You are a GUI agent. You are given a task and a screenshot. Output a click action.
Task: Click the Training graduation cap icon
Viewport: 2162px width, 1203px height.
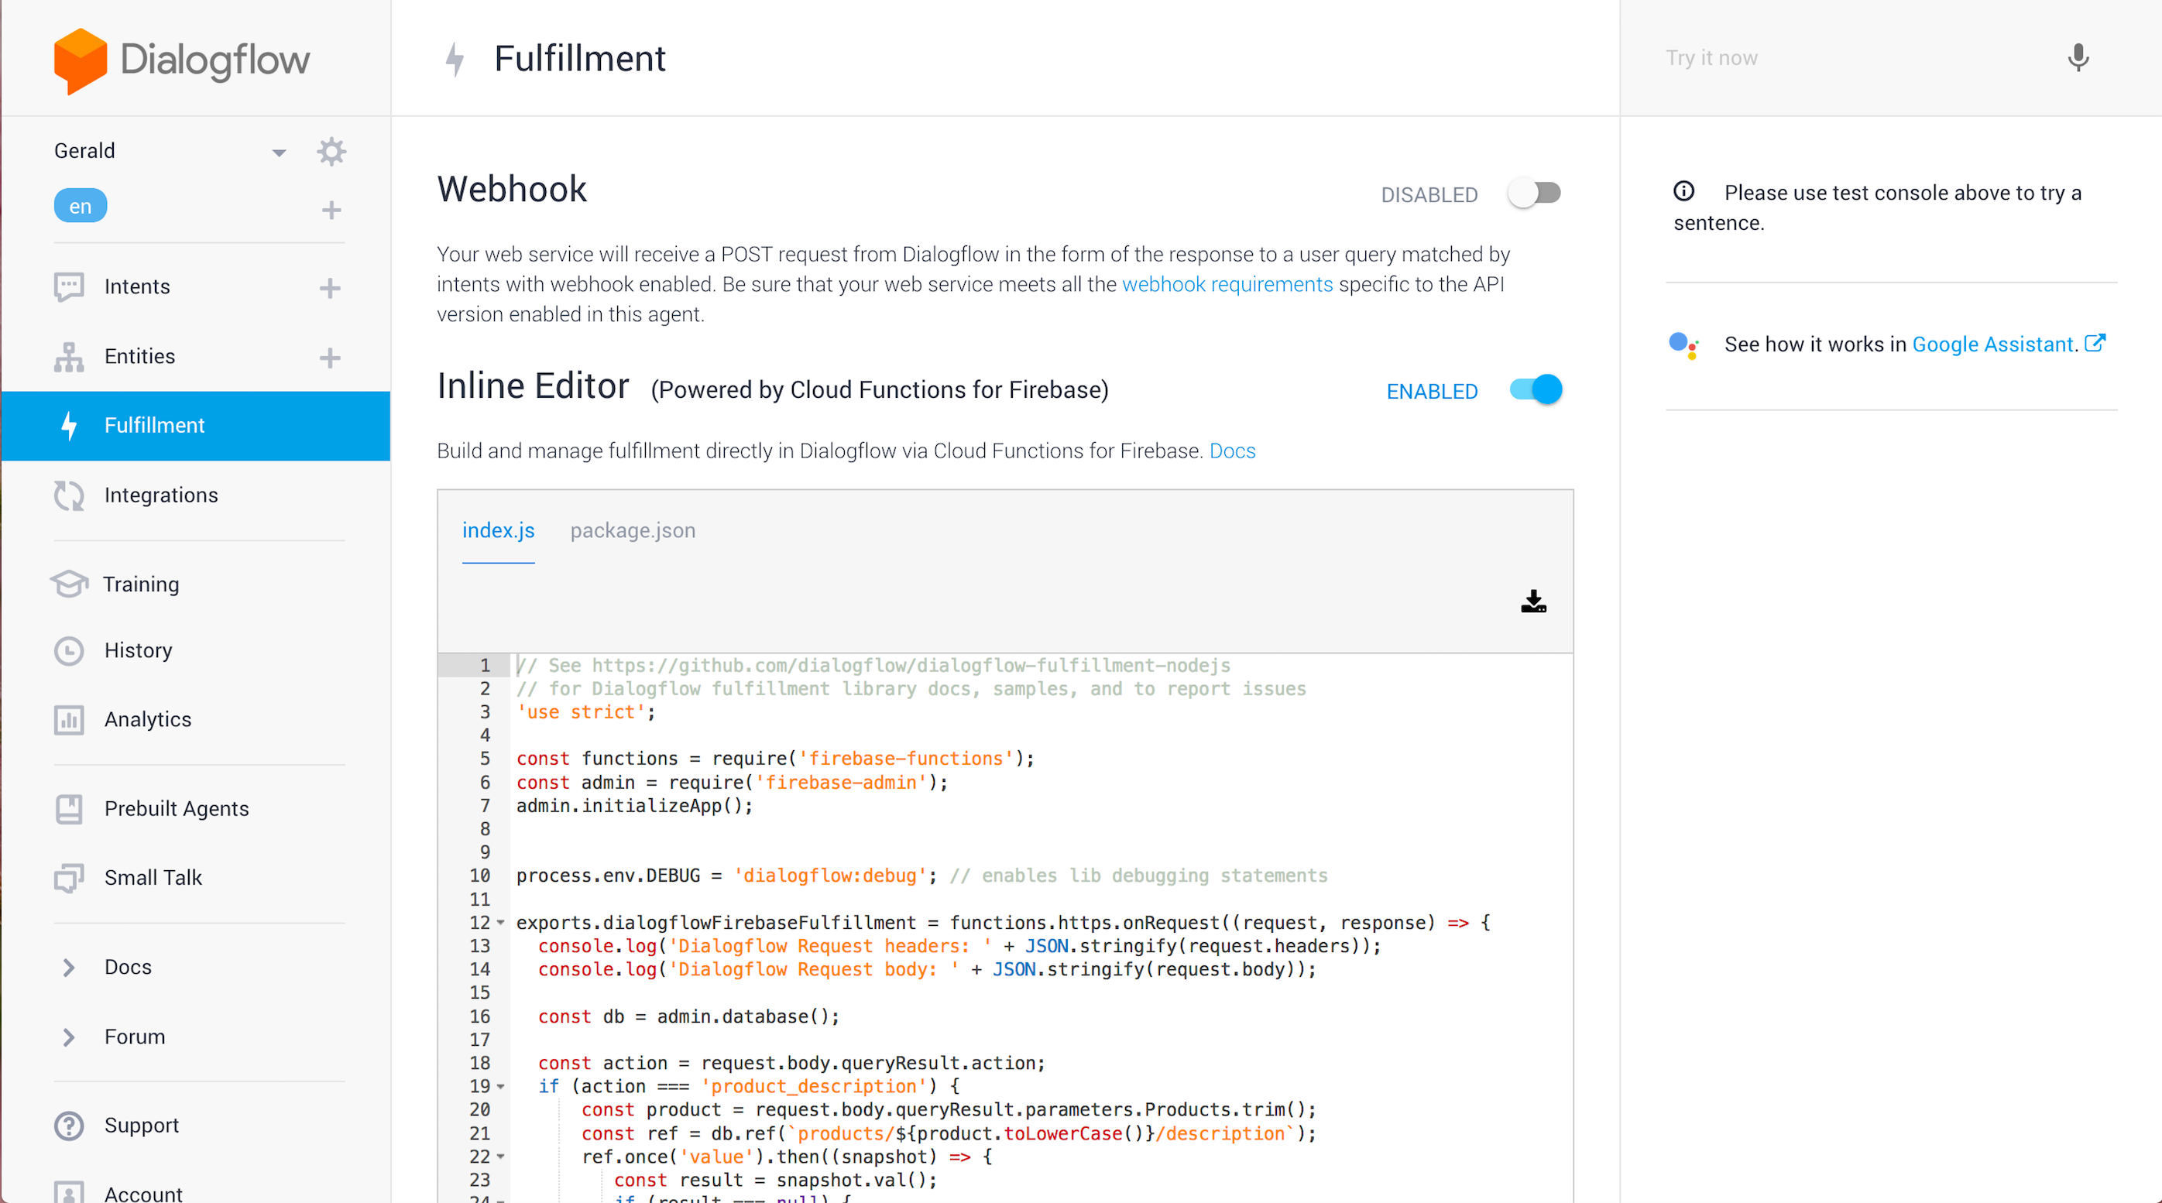[x=69, y=584]
